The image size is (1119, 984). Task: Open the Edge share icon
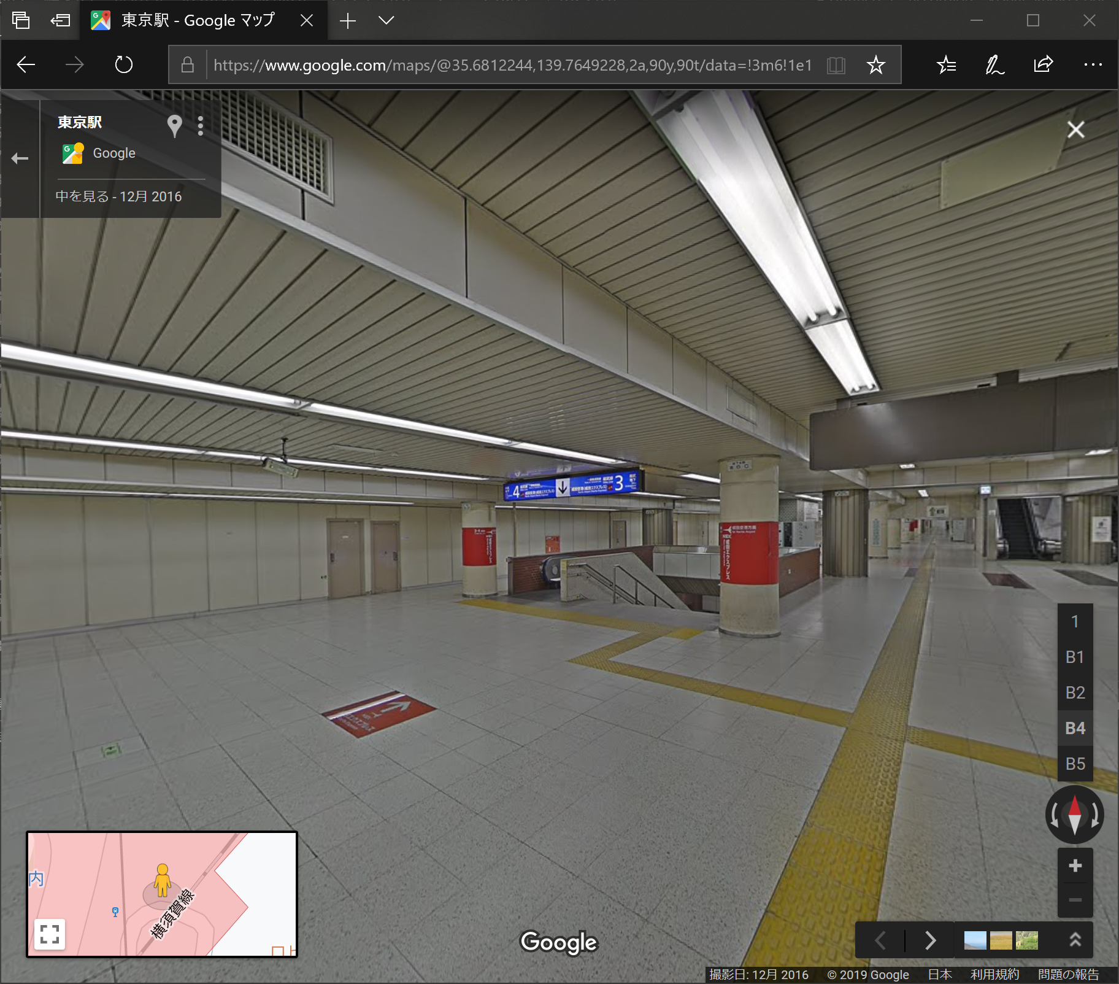coord(1044,64)
